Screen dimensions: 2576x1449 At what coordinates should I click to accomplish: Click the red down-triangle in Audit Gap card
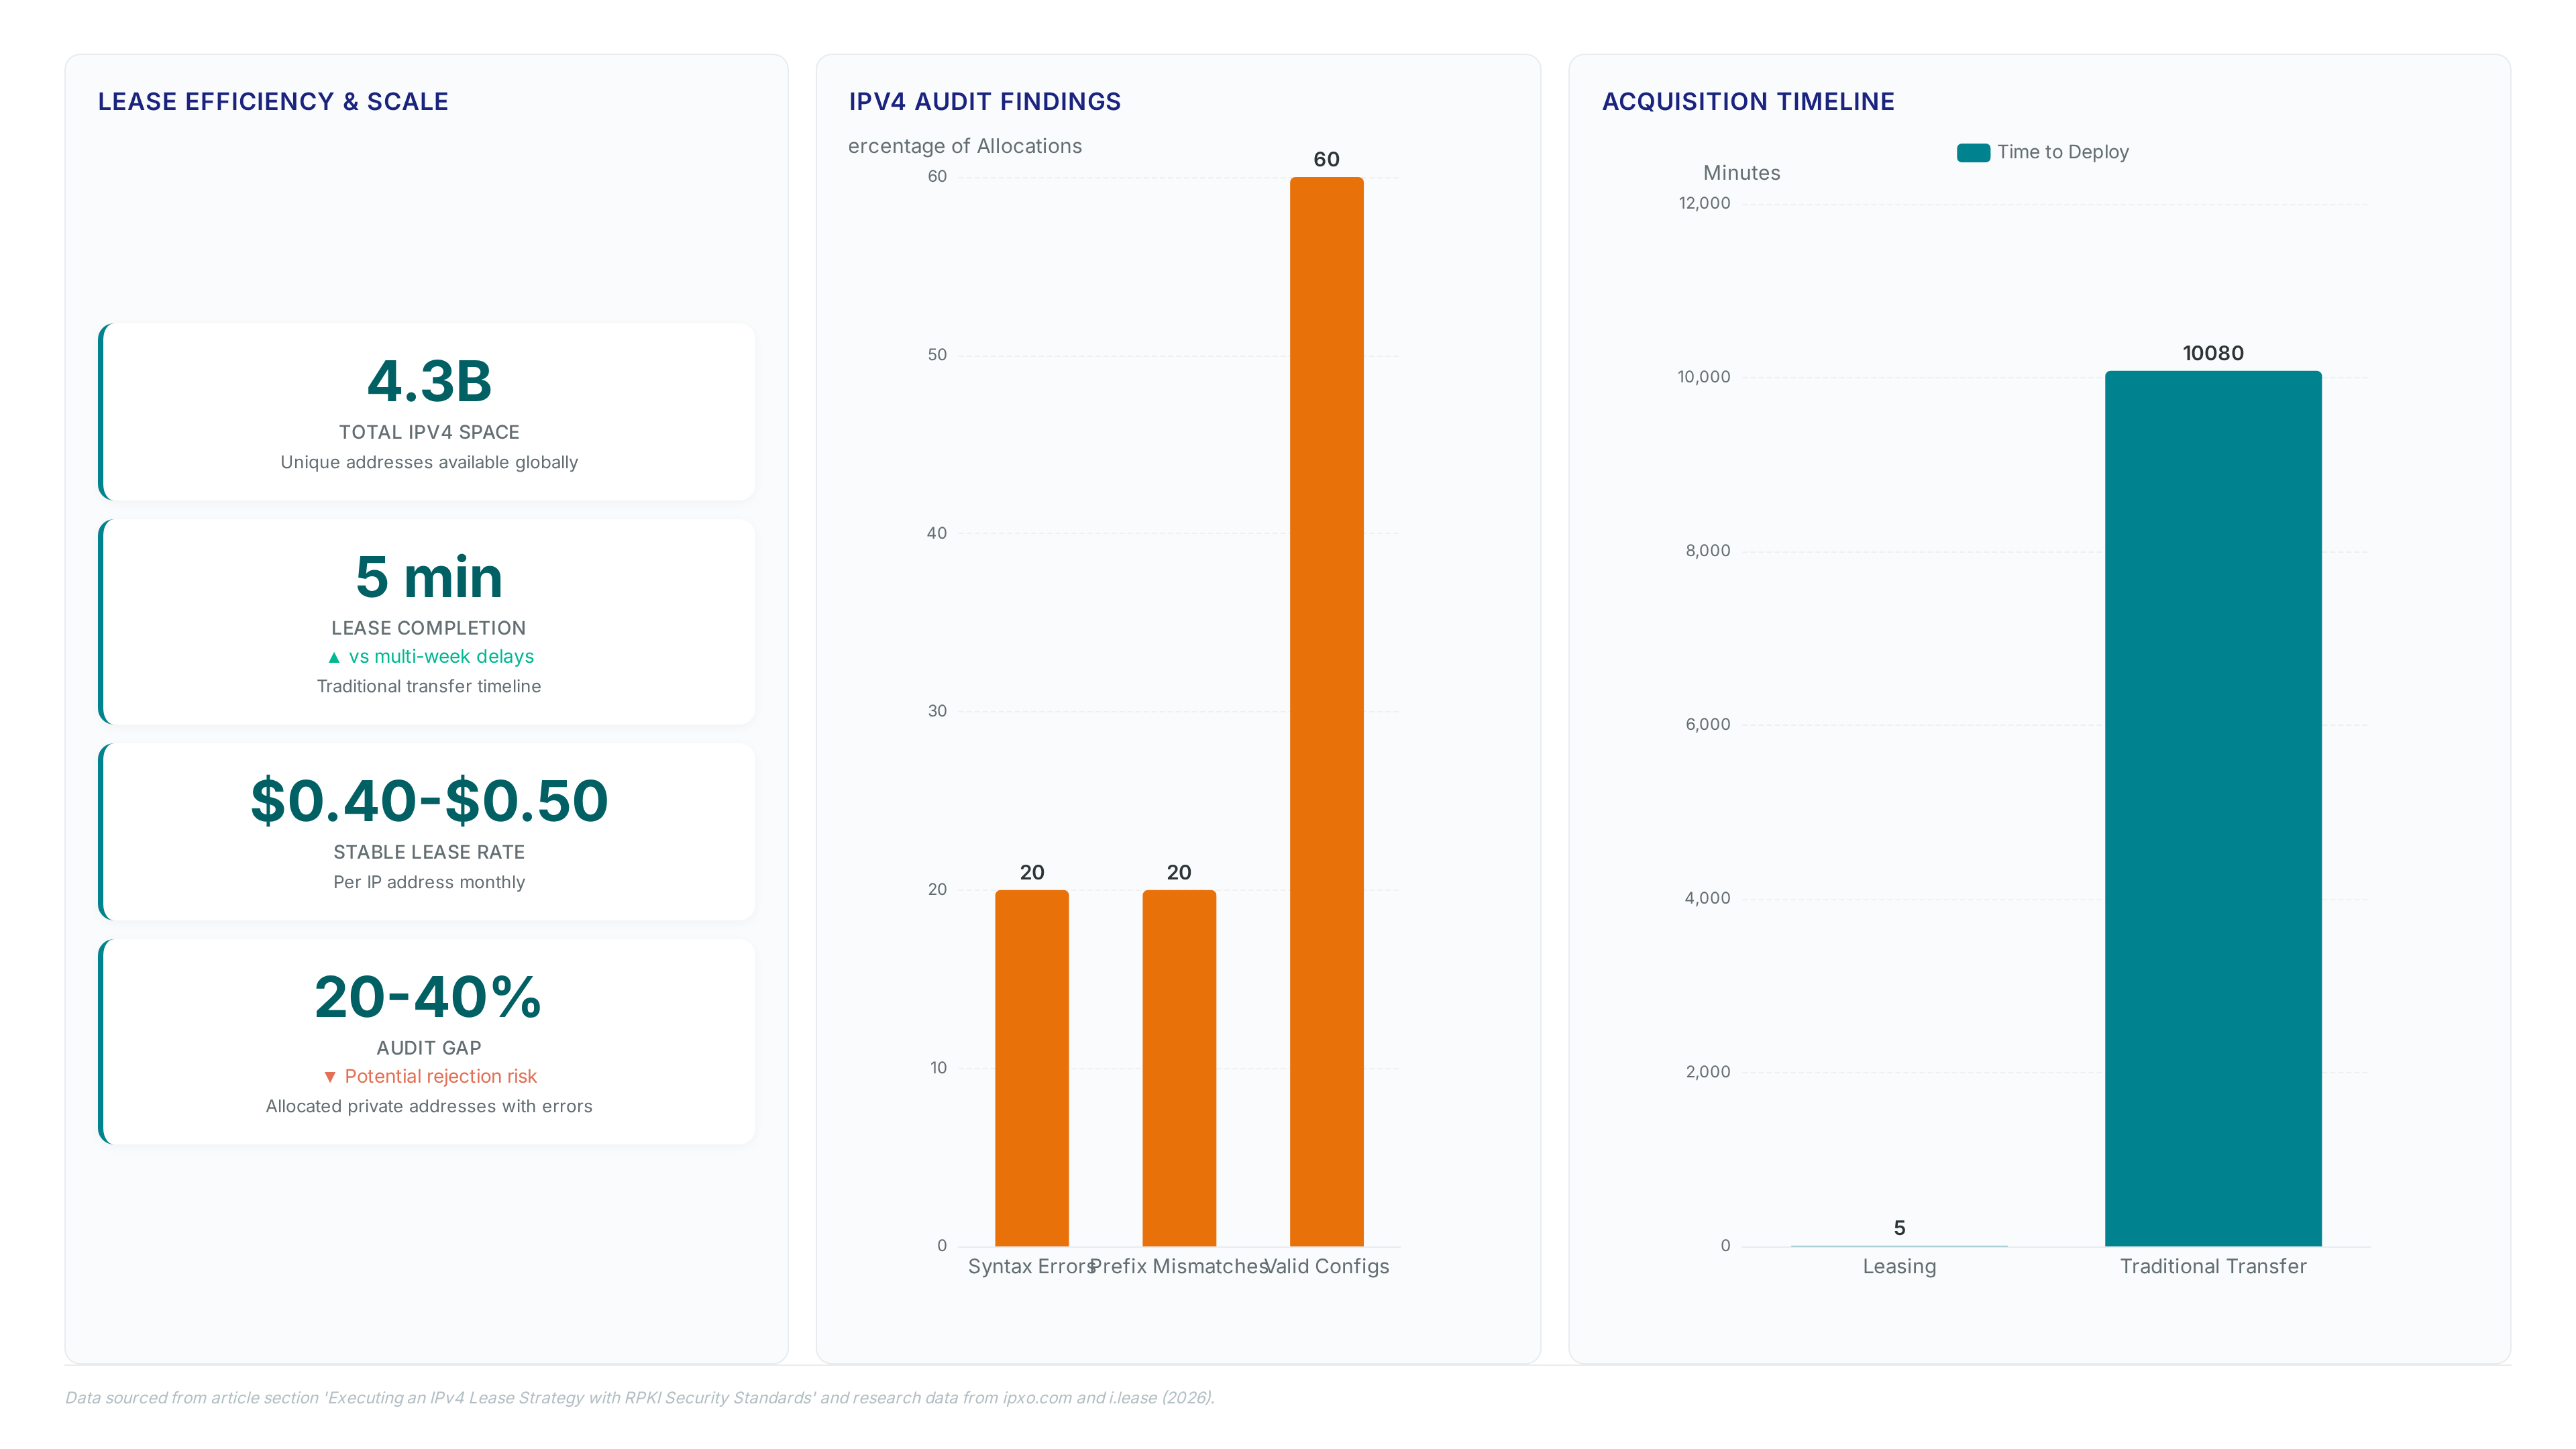tap(330, 1077)
